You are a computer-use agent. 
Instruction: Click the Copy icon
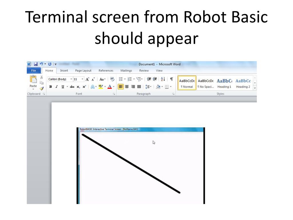[41, 82]
